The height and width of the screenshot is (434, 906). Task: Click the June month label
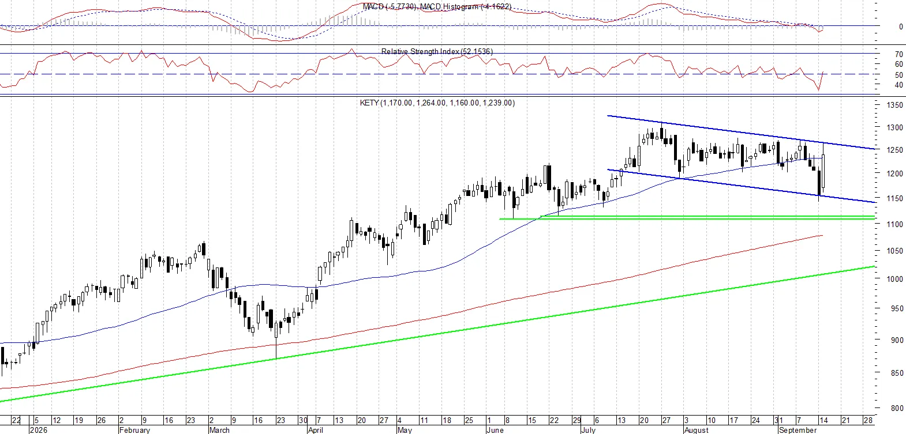pos(495,430)
